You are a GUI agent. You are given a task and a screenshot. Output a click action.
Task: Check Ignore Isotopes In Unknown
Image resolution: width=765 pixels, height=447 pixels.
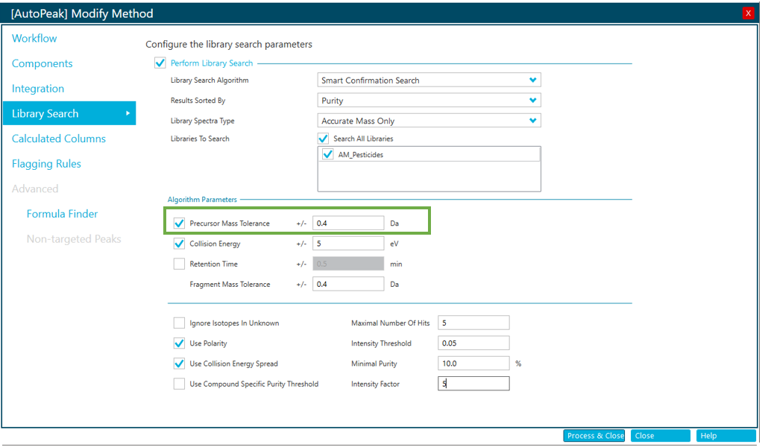(x=179, y=323)
